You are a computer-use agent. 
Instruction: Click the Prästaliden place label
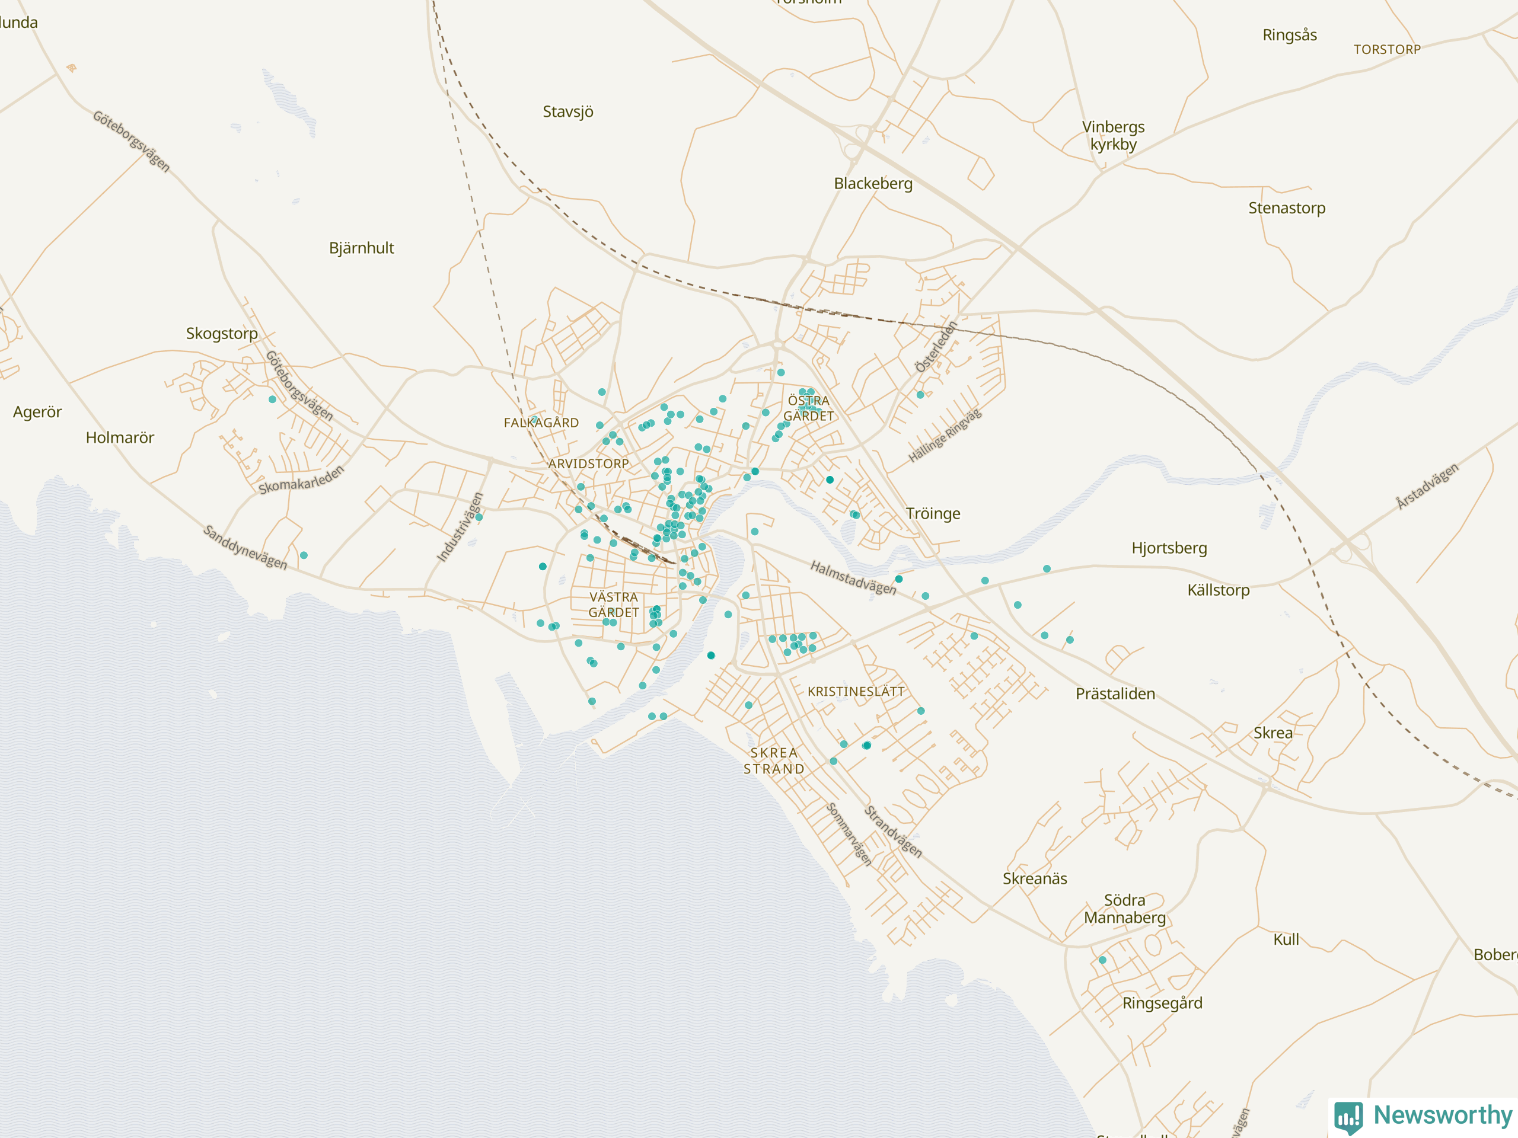(1115, 694)
